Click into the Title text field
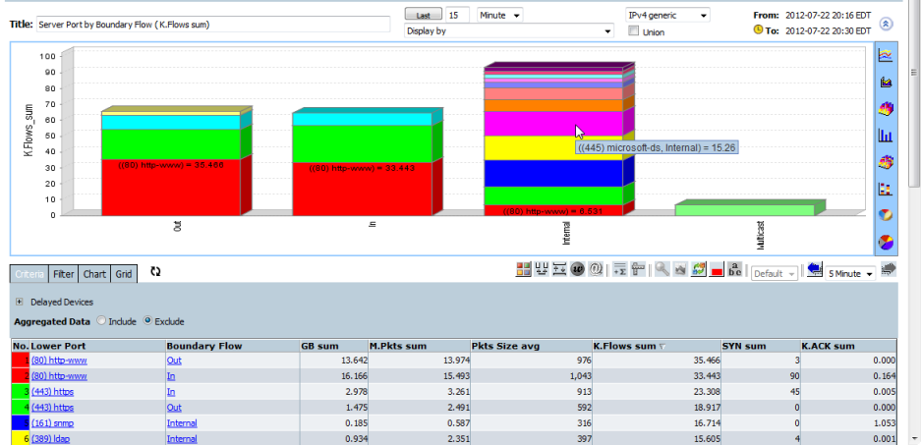Screen dimensions: 921x445 pyautogui.click(x=213, y=25)
